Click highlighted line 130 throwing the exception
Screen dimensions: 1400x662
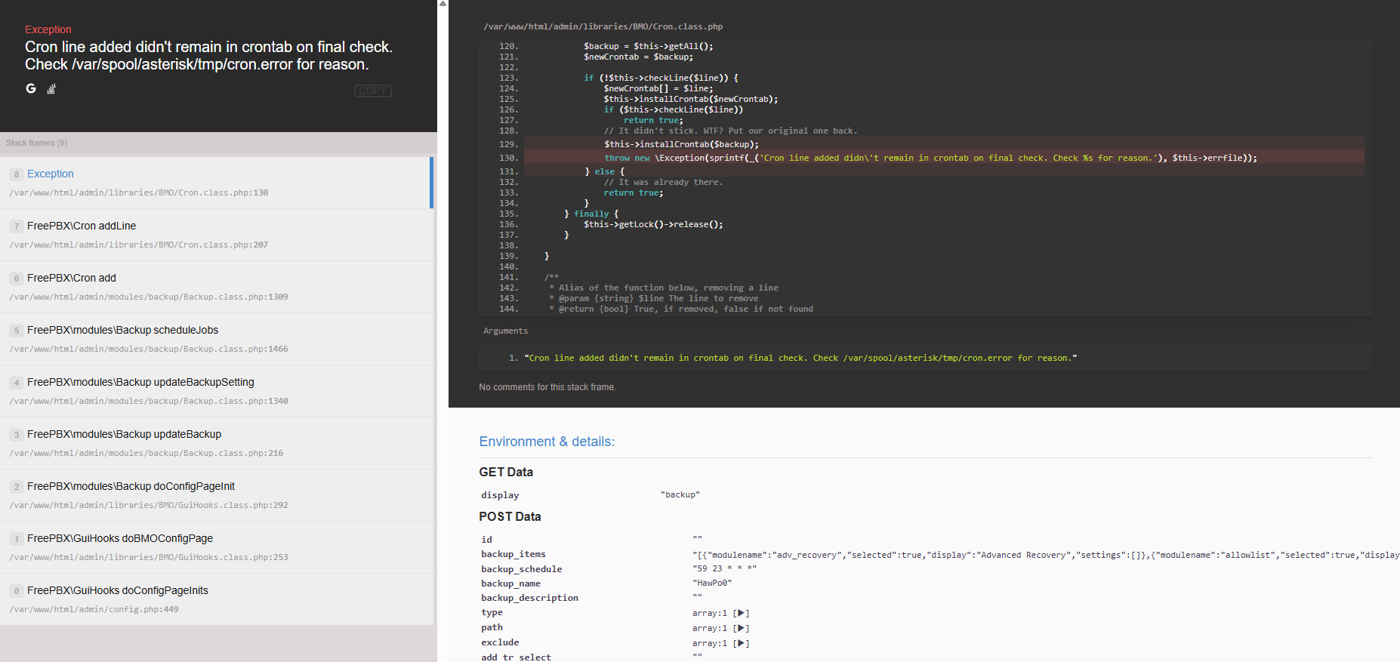929,158
